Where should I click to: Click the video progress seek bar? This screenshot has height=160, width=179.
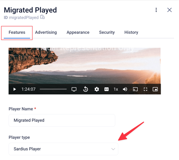point(53,89)
